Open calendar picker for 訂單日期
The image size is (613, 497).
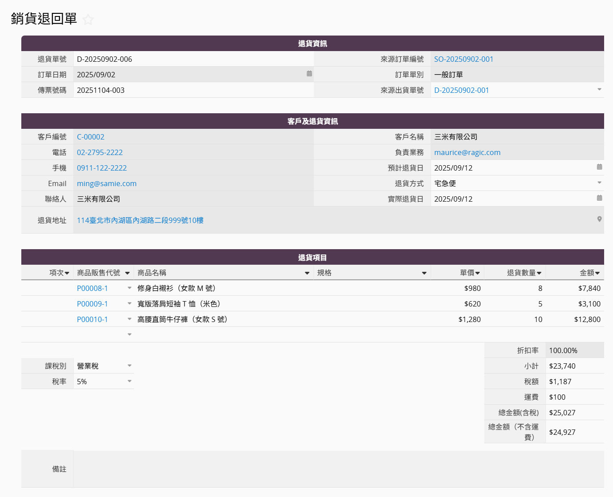[309, 74]
